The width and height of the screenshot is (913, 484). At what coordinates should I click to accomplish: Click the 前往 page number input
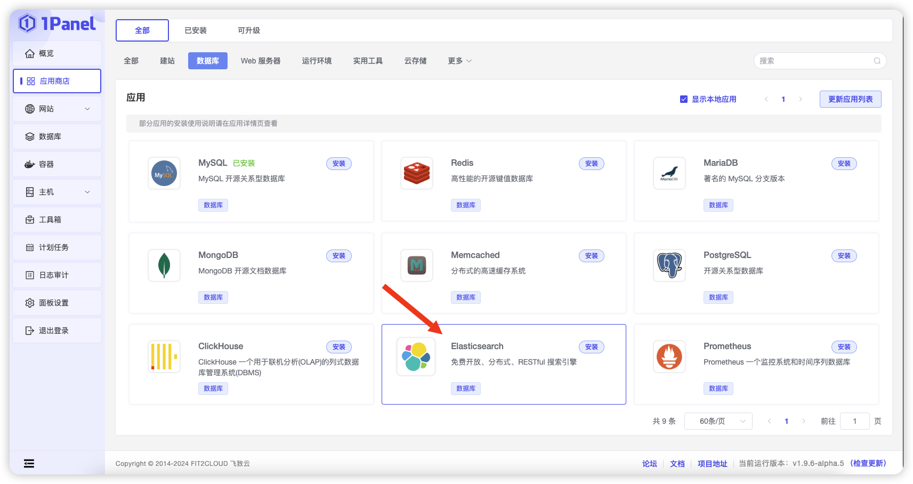pyautogui.click(x=855, y=421)
